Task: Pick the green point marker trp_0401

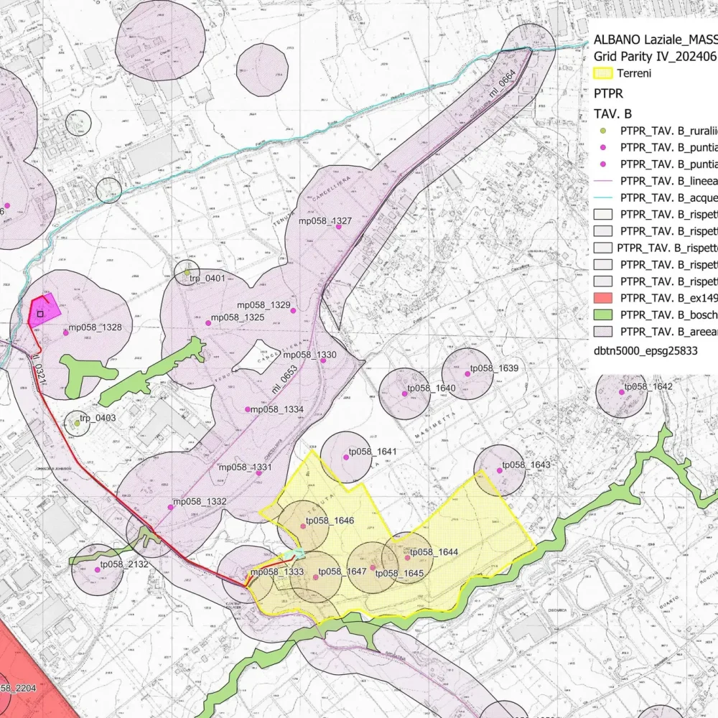Action: 187,272
